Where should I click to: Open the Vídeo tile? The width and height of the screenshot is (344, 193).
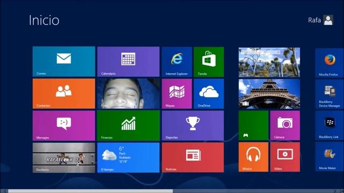(285, 157)
